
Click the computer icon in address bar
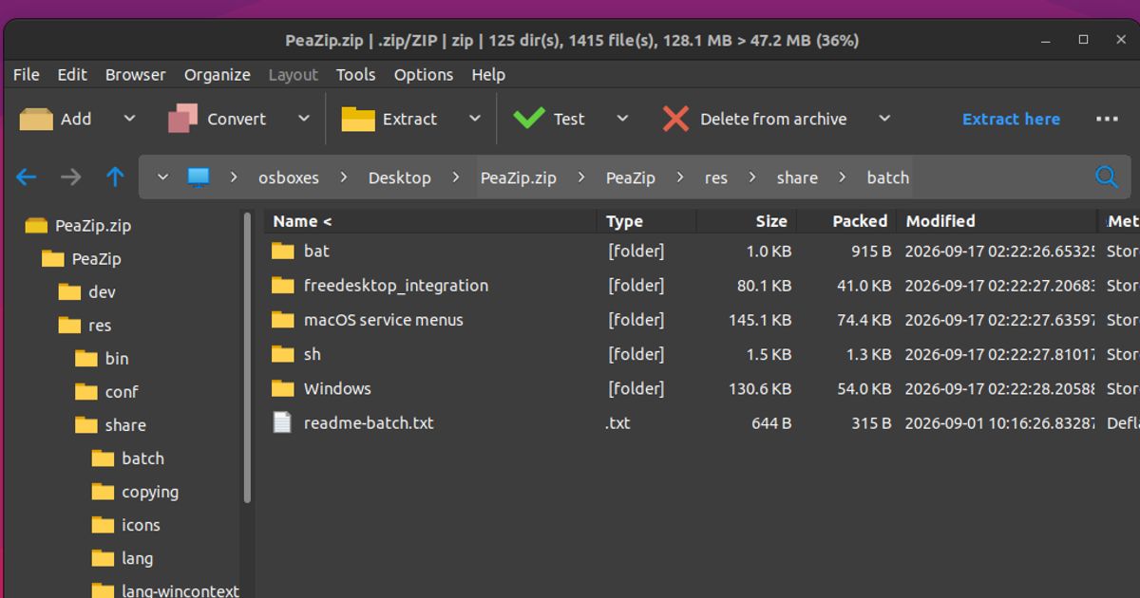click(x=198, y=177)
